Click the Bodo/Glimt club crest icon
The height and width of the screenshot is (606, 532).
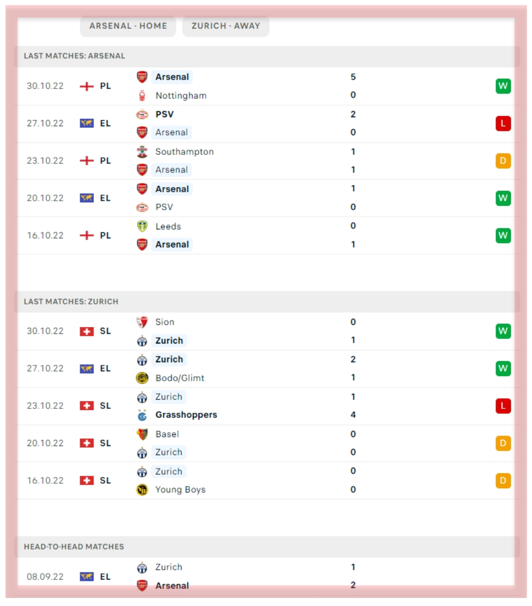[x=142, y=378]
